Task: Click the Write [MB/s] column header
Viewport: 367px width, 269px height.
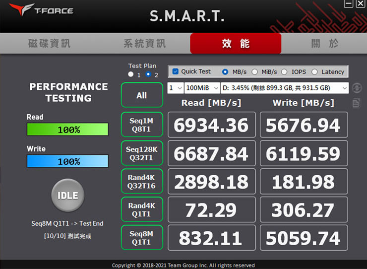Action: (304, 103)
